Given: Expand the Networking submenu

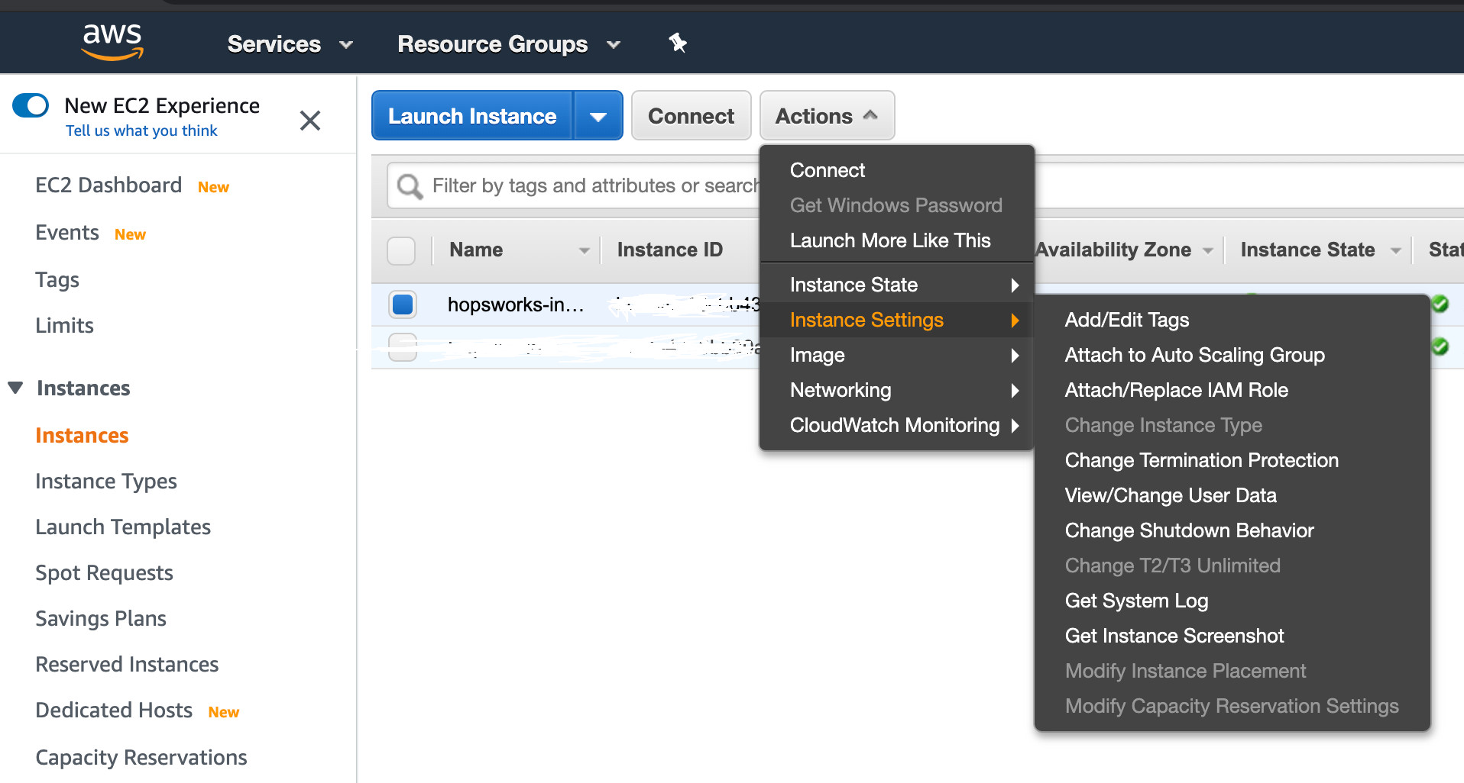Looking at the screenshot, I should (896, 390).
